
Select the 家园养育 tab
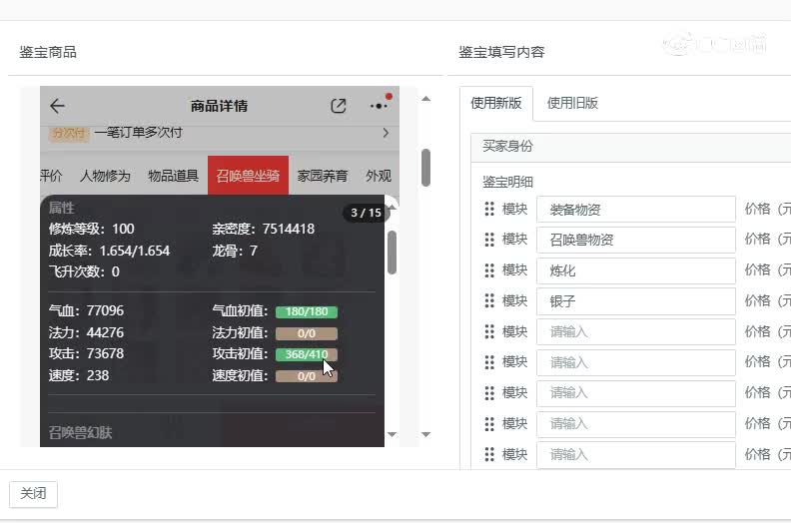(x=323, y=176)
